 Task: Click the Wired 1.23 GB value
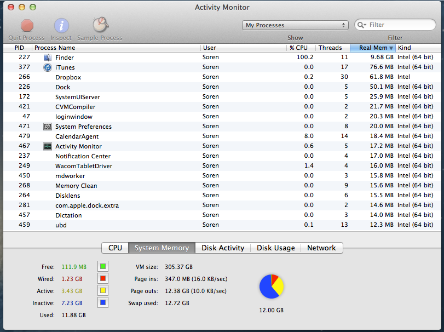click(x=72, y=279)
